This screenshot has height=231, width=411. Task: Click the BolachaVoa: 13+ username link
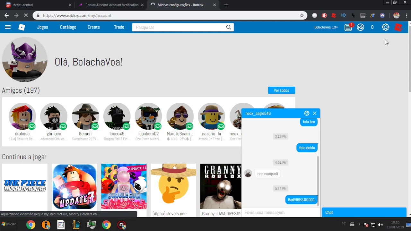click(326, 27)
